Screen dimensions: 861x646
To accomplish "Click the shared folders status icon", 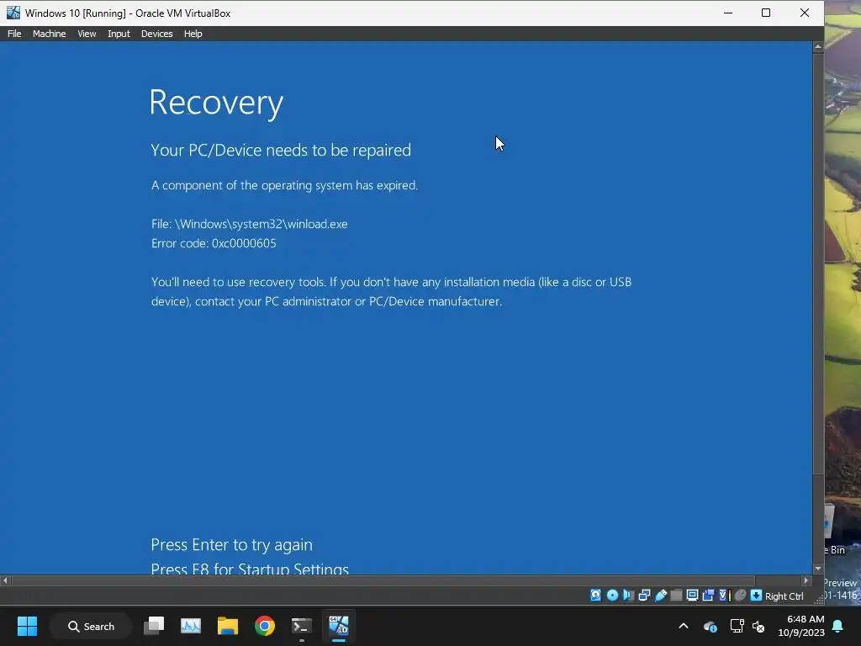I will point(677,596).
